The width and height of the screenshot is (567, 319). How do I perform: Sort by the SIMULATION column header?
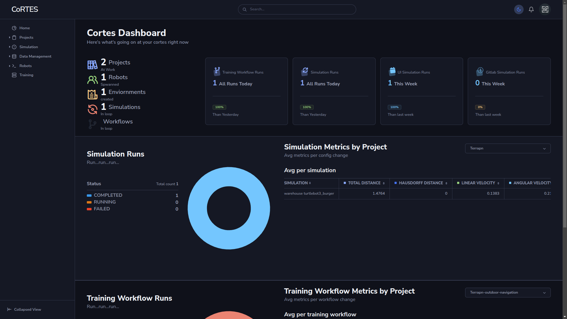[x=297, y=183]
